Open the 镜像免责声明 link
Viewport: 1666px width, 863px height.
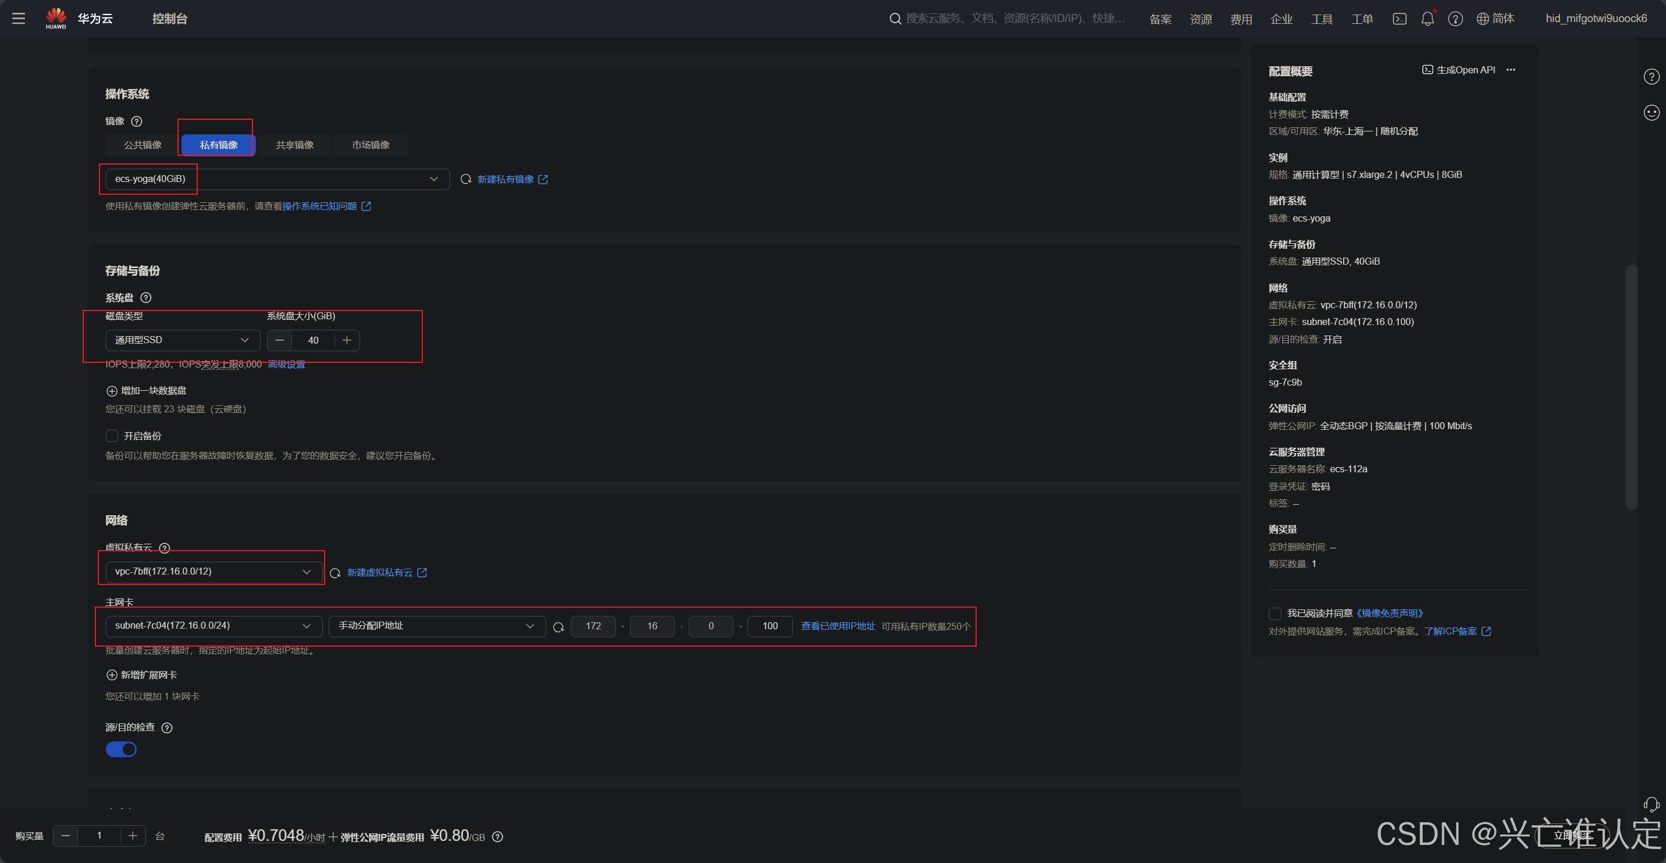[x=1389, y=614]
